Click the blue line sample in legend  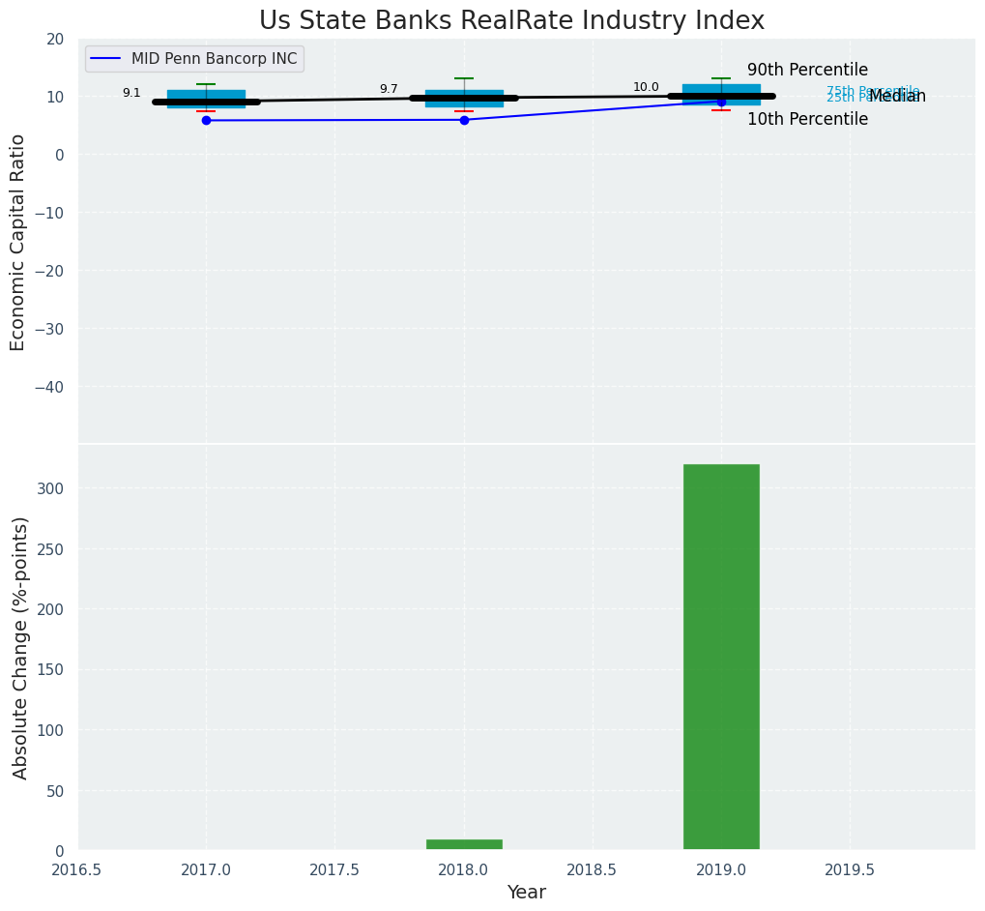(105, 59)
